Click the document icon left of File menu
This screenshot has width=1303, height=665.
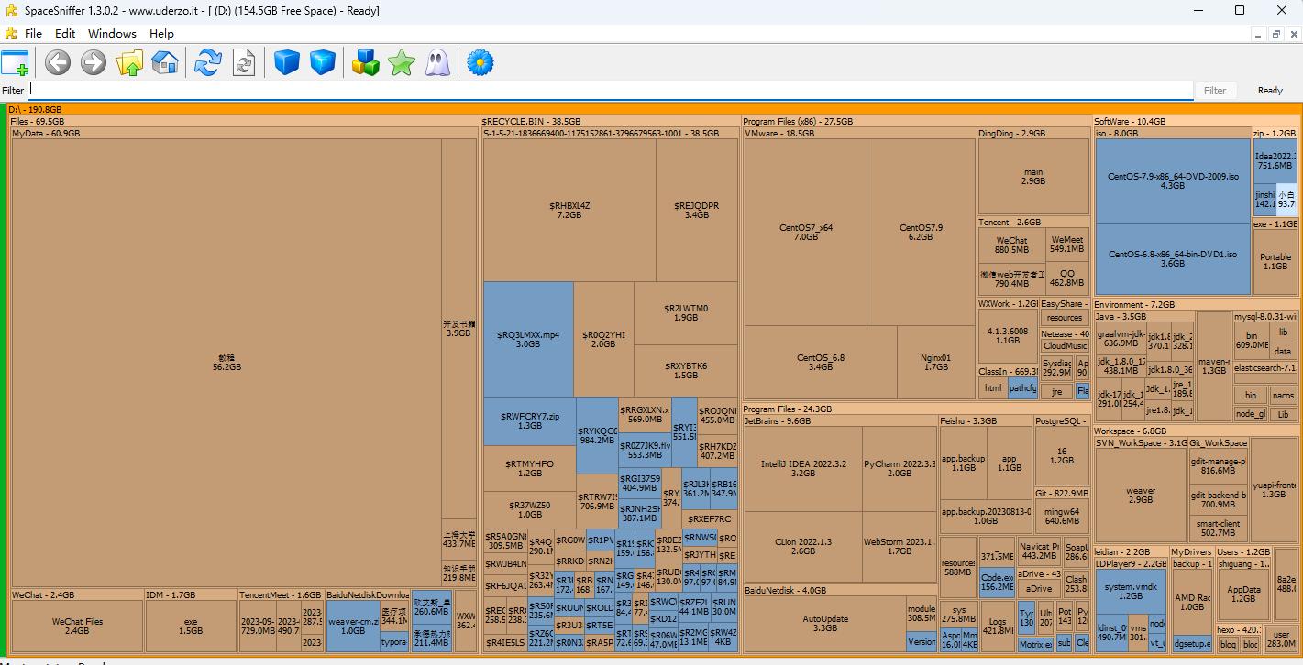10,33
